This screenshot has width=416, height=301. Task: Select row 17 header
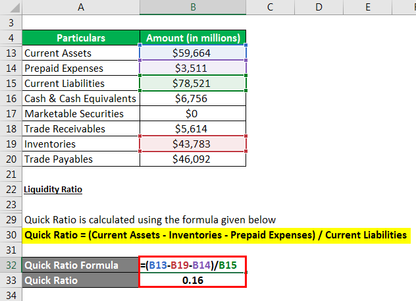click(x=11, y=113)
